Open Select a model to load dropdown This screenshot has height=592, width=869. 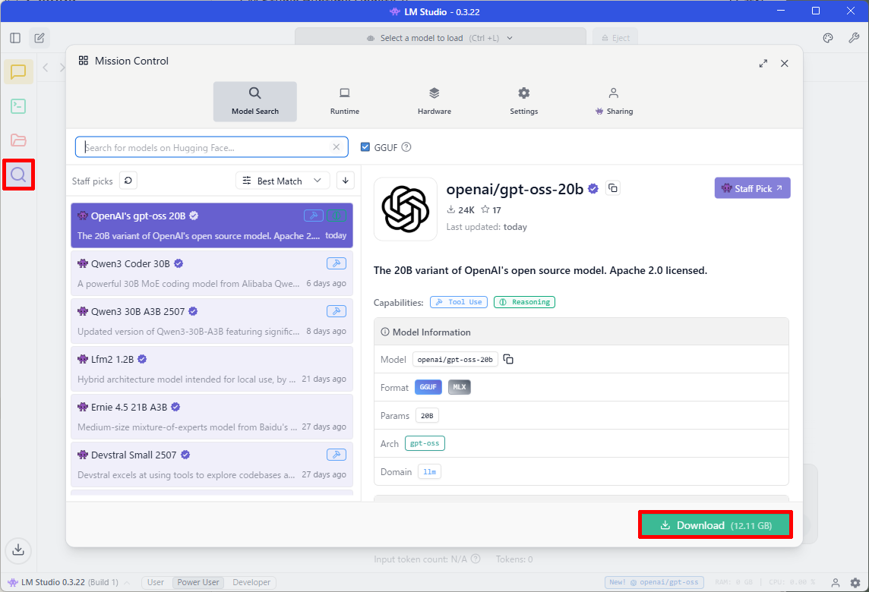[440, 38]
